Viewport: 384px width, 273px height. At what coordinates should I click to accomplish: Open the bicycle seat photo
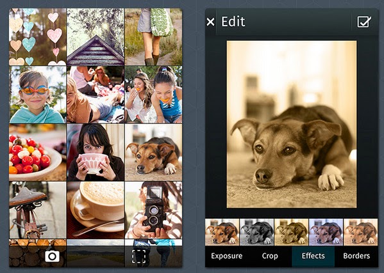[38, 210]
